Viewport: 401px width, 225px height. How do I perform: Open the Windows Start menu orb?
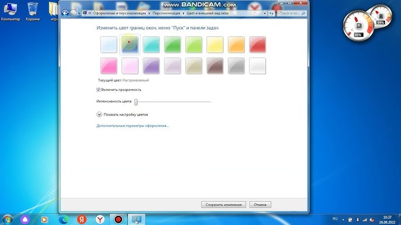(7, 219)
